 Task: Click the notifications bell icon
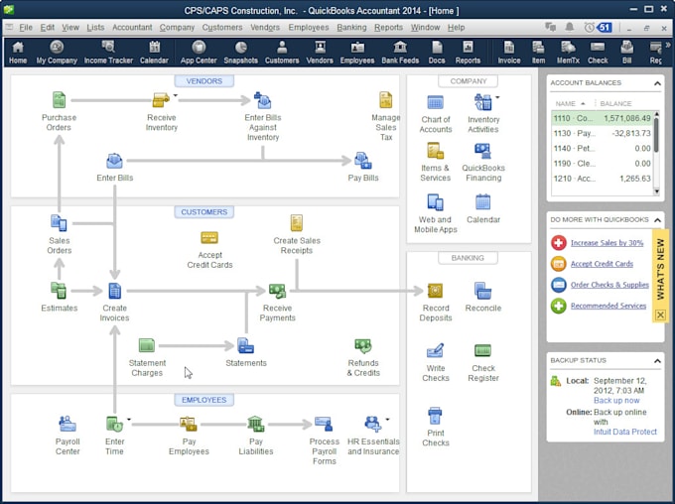point(569,27)
